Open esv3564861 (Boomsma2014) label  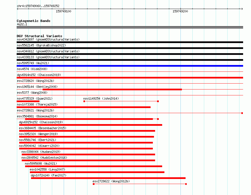tap(37, 116)
